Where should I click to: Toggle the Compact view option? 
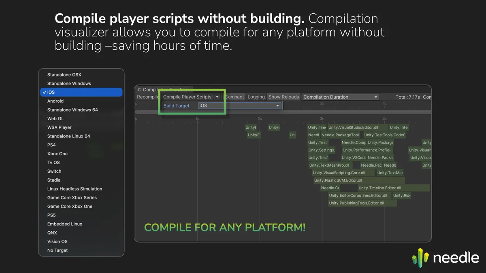point(234,97)
